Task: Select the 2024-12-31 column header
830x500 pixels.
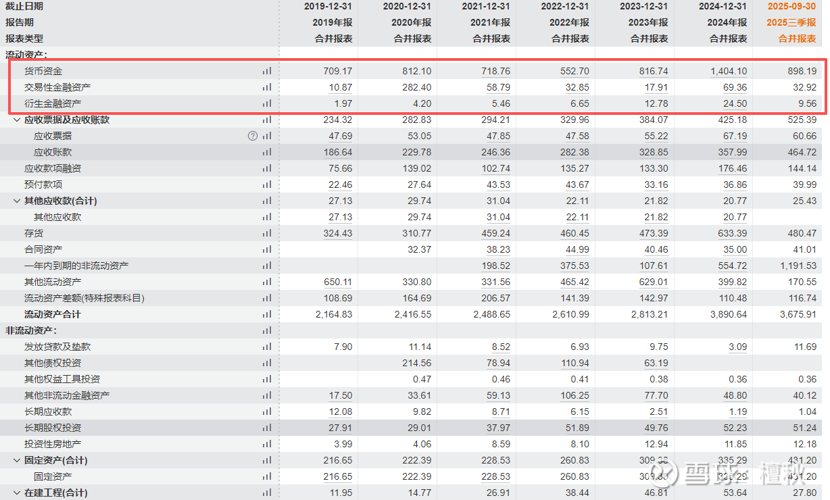Action: [x=722, y=6]
